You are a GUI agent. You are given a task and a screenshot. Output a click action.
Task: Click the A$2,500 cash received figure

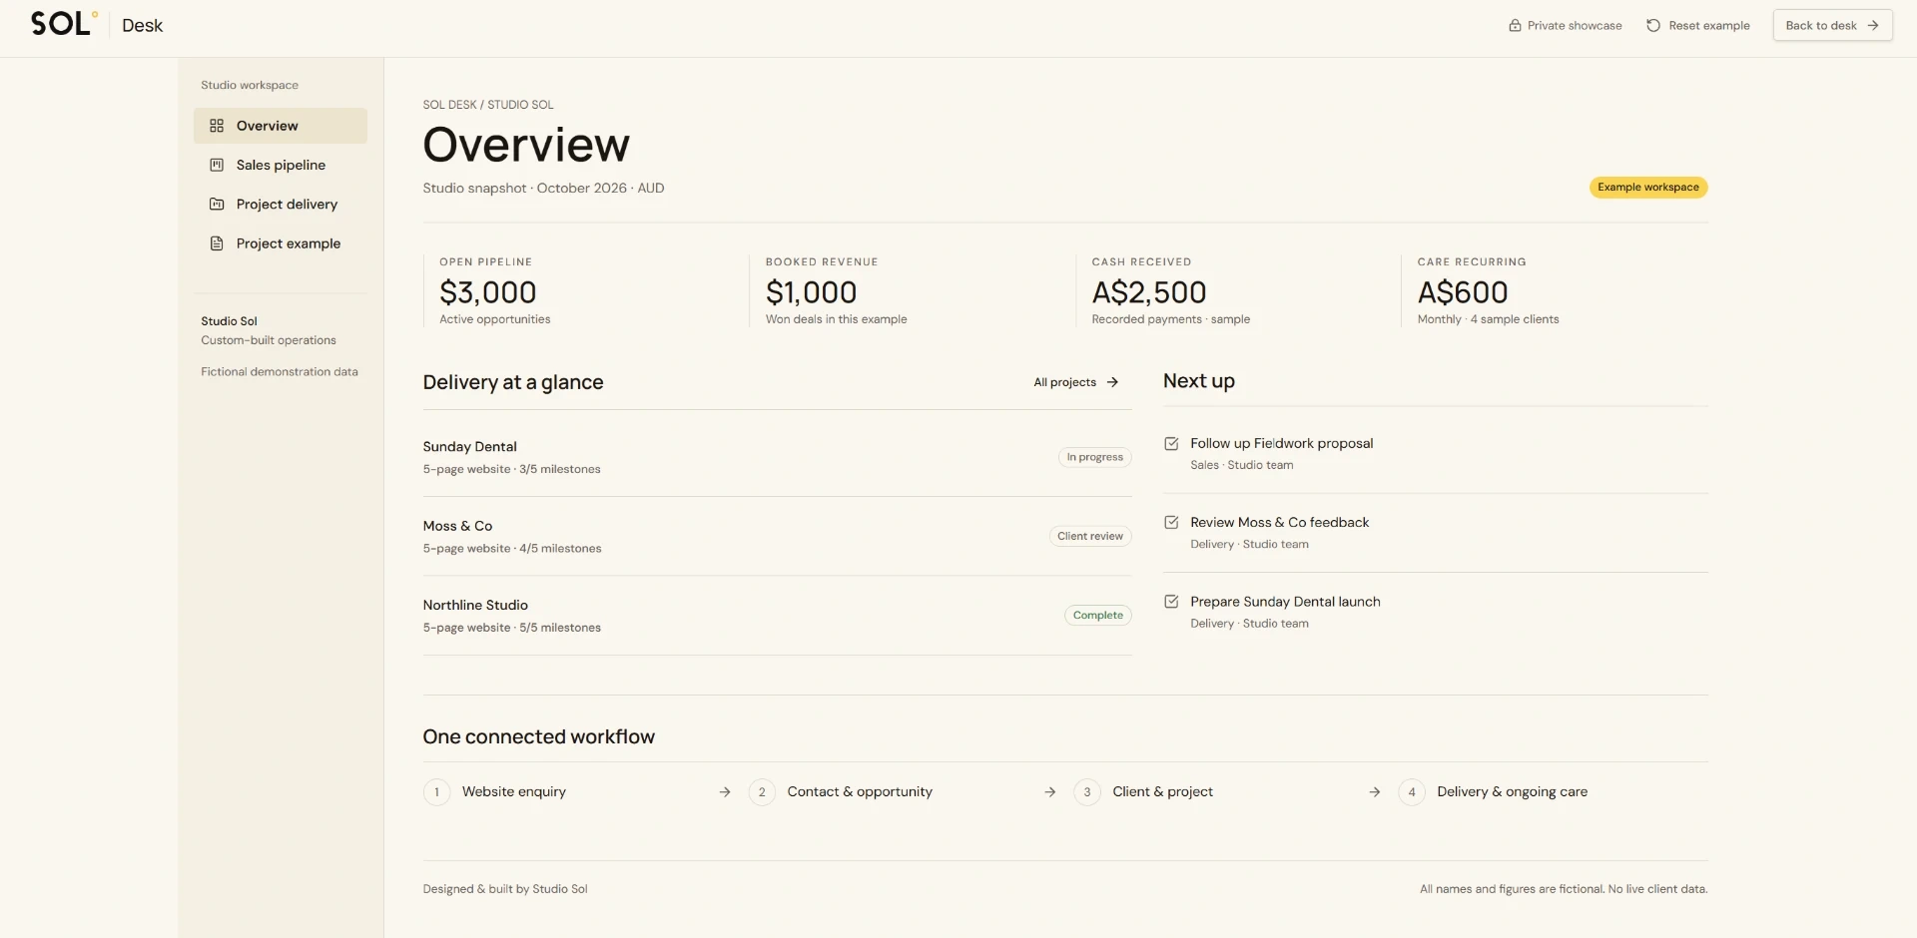1149,292
